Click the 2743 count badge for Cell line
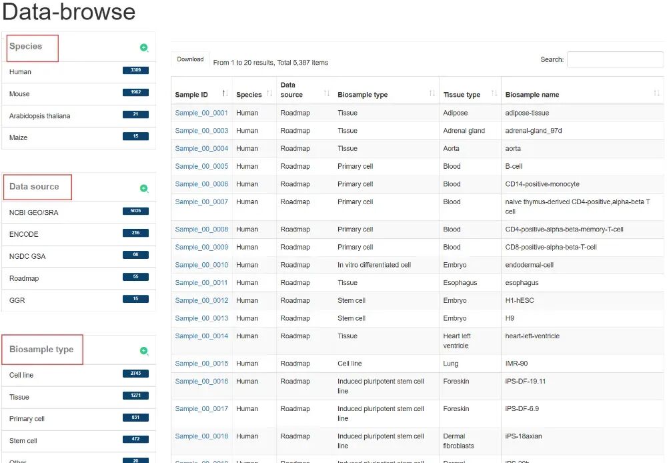 135,374
